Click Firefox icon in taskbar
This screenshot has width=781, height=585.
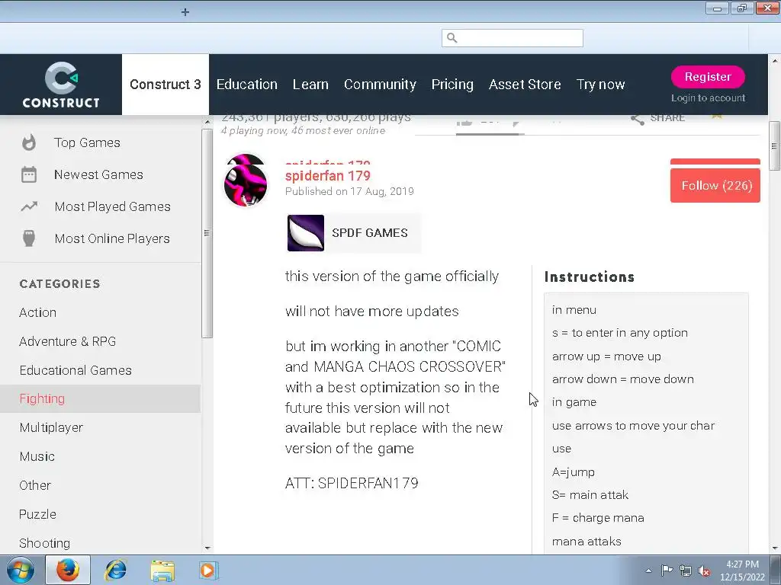pos(68,570)
